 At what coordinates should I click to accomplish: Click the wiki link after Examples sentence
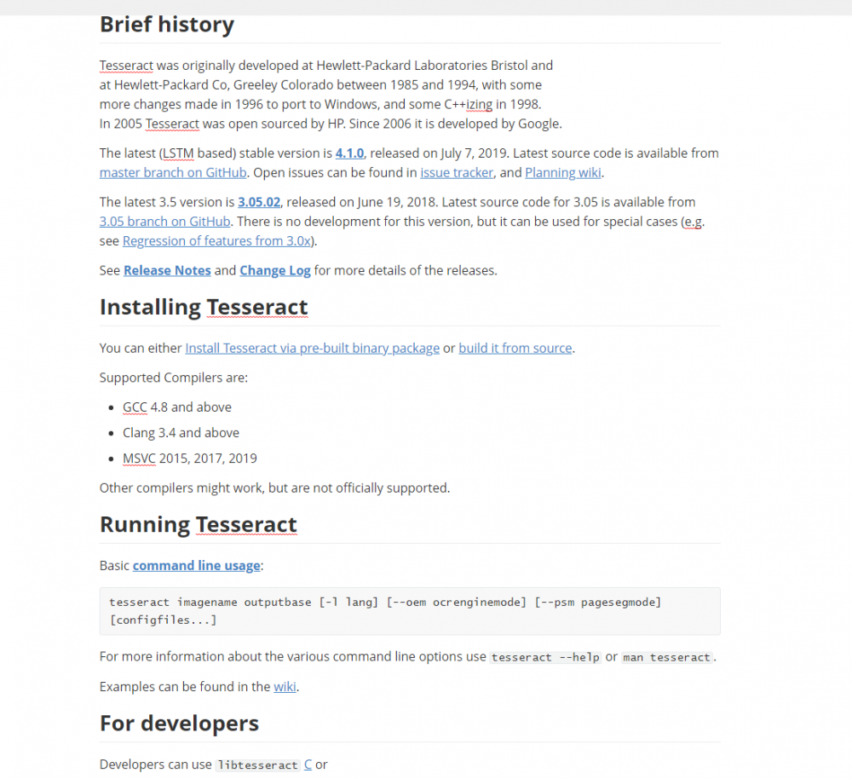coord(285,686)
